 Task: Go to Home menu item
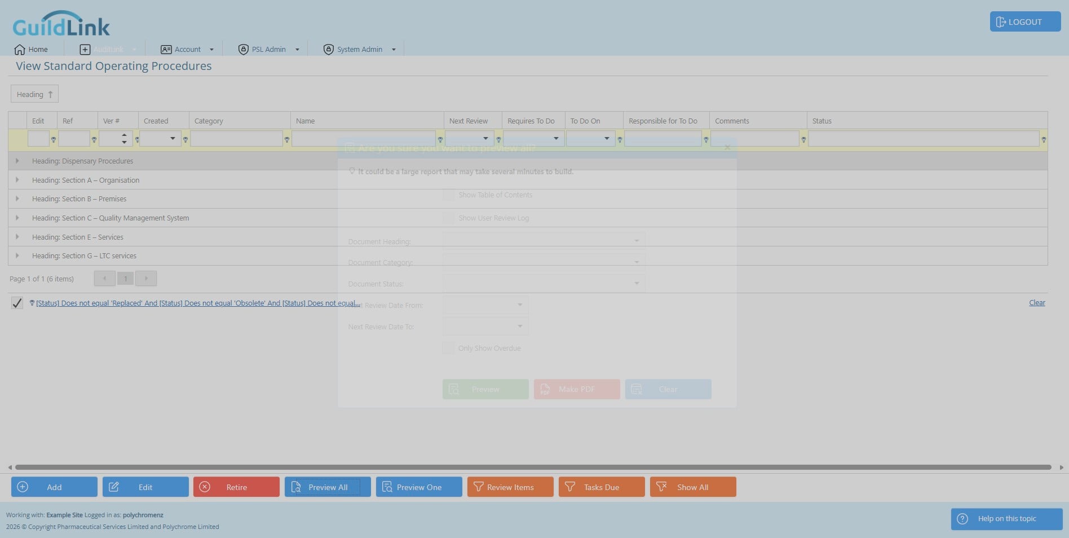point(31,50)
